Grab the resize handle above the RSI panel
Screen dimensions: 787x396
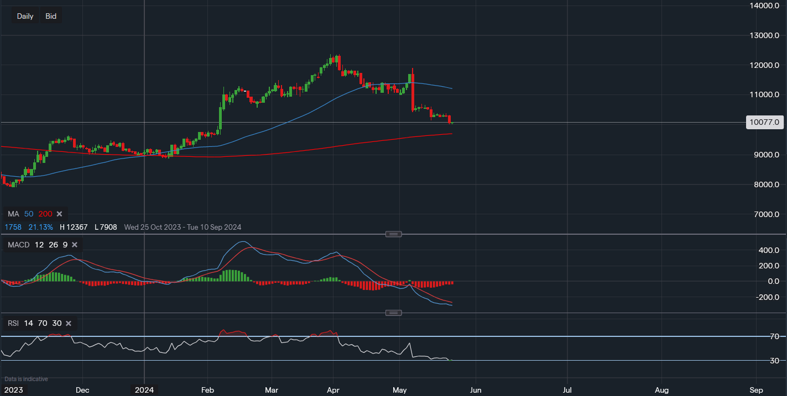point(393,313)
